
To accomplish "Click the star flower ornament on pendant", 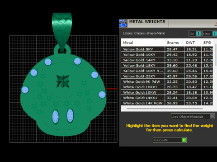I will click(63, 81).
